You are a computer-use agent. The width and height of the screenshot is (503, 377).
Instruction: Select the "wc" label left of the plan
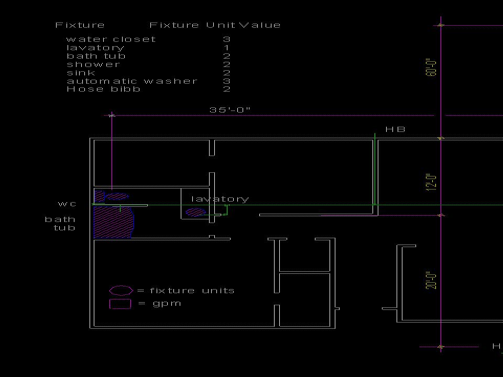point(67,204)
